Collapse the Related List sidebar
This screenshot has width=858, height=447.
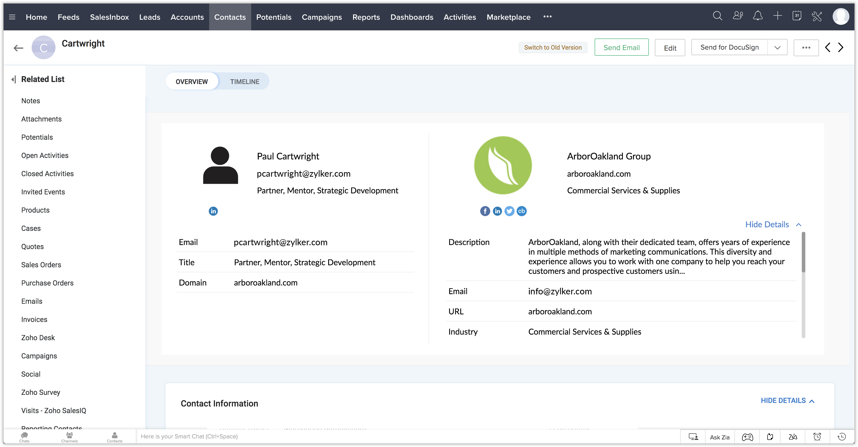(x=13, y=79)
